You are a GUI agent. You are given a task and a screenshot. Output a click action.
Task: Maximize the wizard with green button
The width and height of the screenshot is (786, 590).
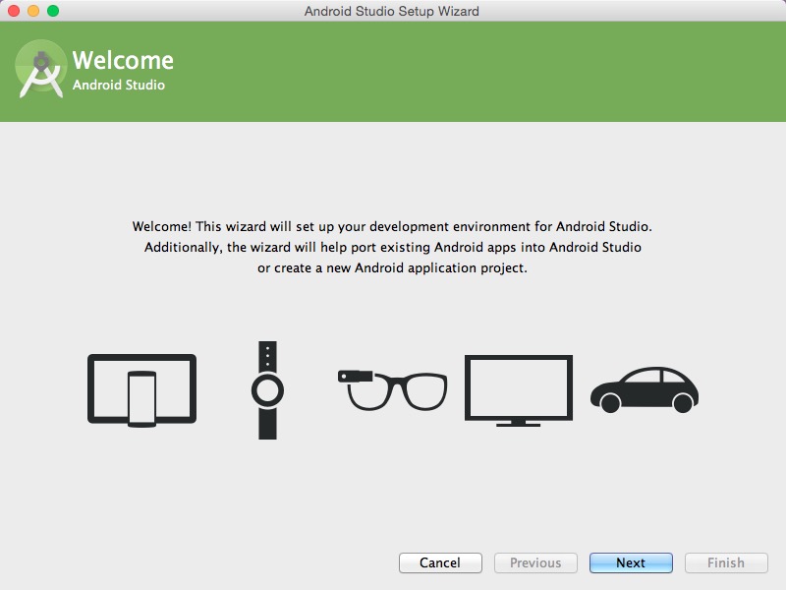click(53, 11)
